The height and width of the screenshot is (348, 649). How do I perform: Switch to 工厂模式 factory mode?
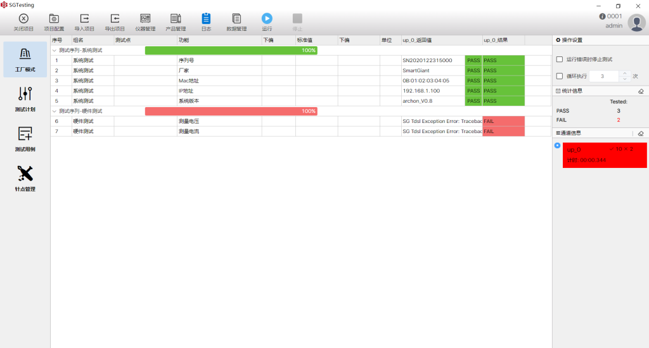click(x=25, y=60)
